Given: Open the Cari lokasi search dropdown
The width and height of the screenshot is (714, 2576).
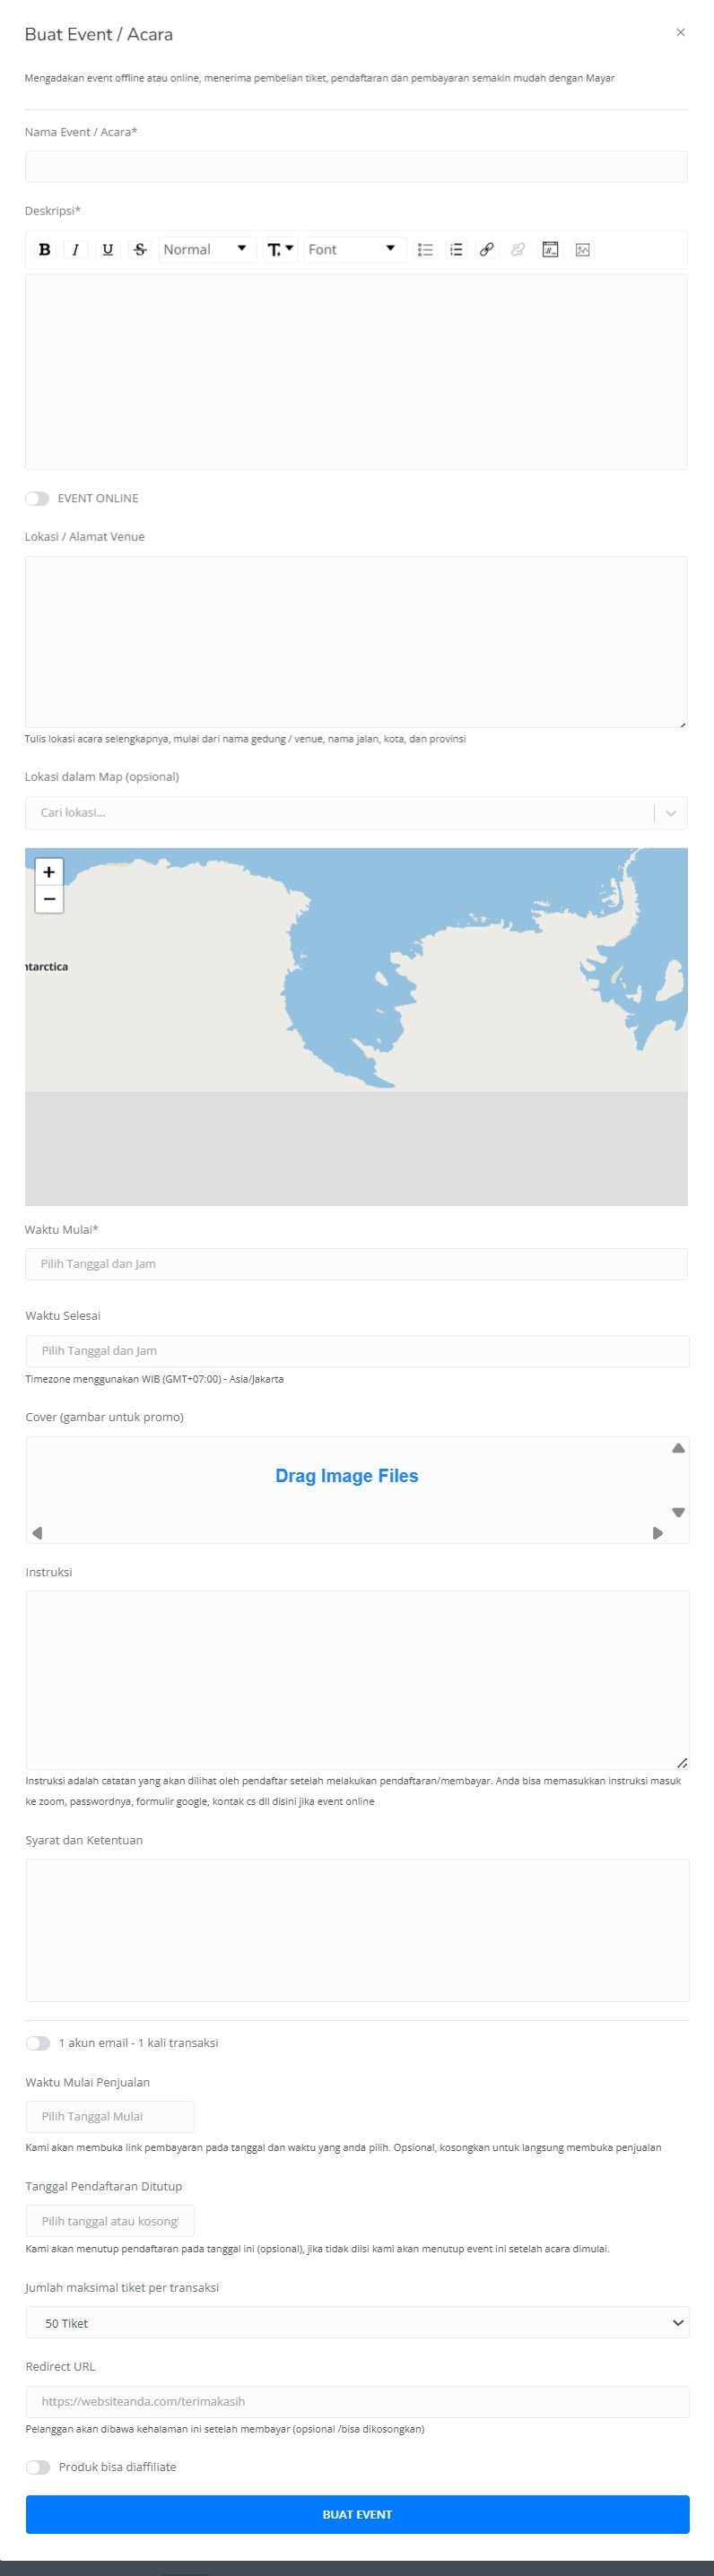Looking at the screenshot, I should coord(356,813).
